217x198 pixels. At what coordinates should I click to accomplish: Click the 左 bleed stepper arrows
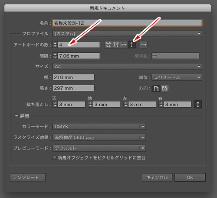pos(126,104)
